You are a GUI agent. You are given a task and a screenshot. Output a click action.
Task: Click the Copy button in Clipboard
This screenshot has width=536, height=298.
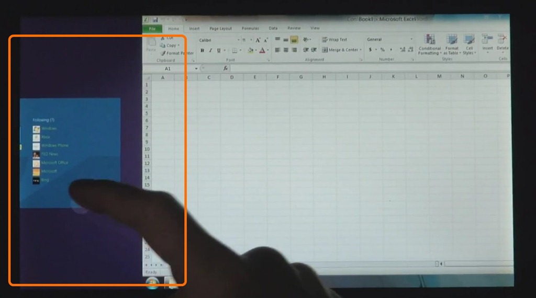(x=170, y=45)
